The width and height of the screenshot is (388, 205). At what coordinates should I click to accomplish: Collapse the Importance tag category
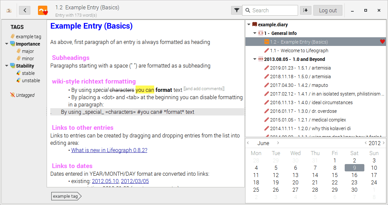point(7,44)
